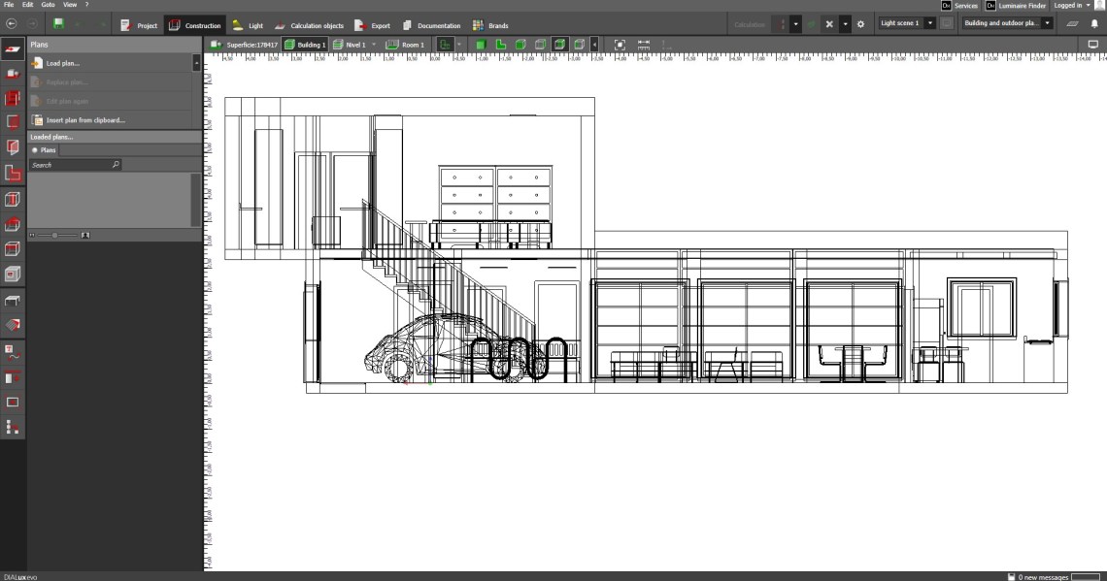The height and width of the screenshot is (581, 1107).
Task: Open the Logged in dropdown
Action: tap(1072, 6)
